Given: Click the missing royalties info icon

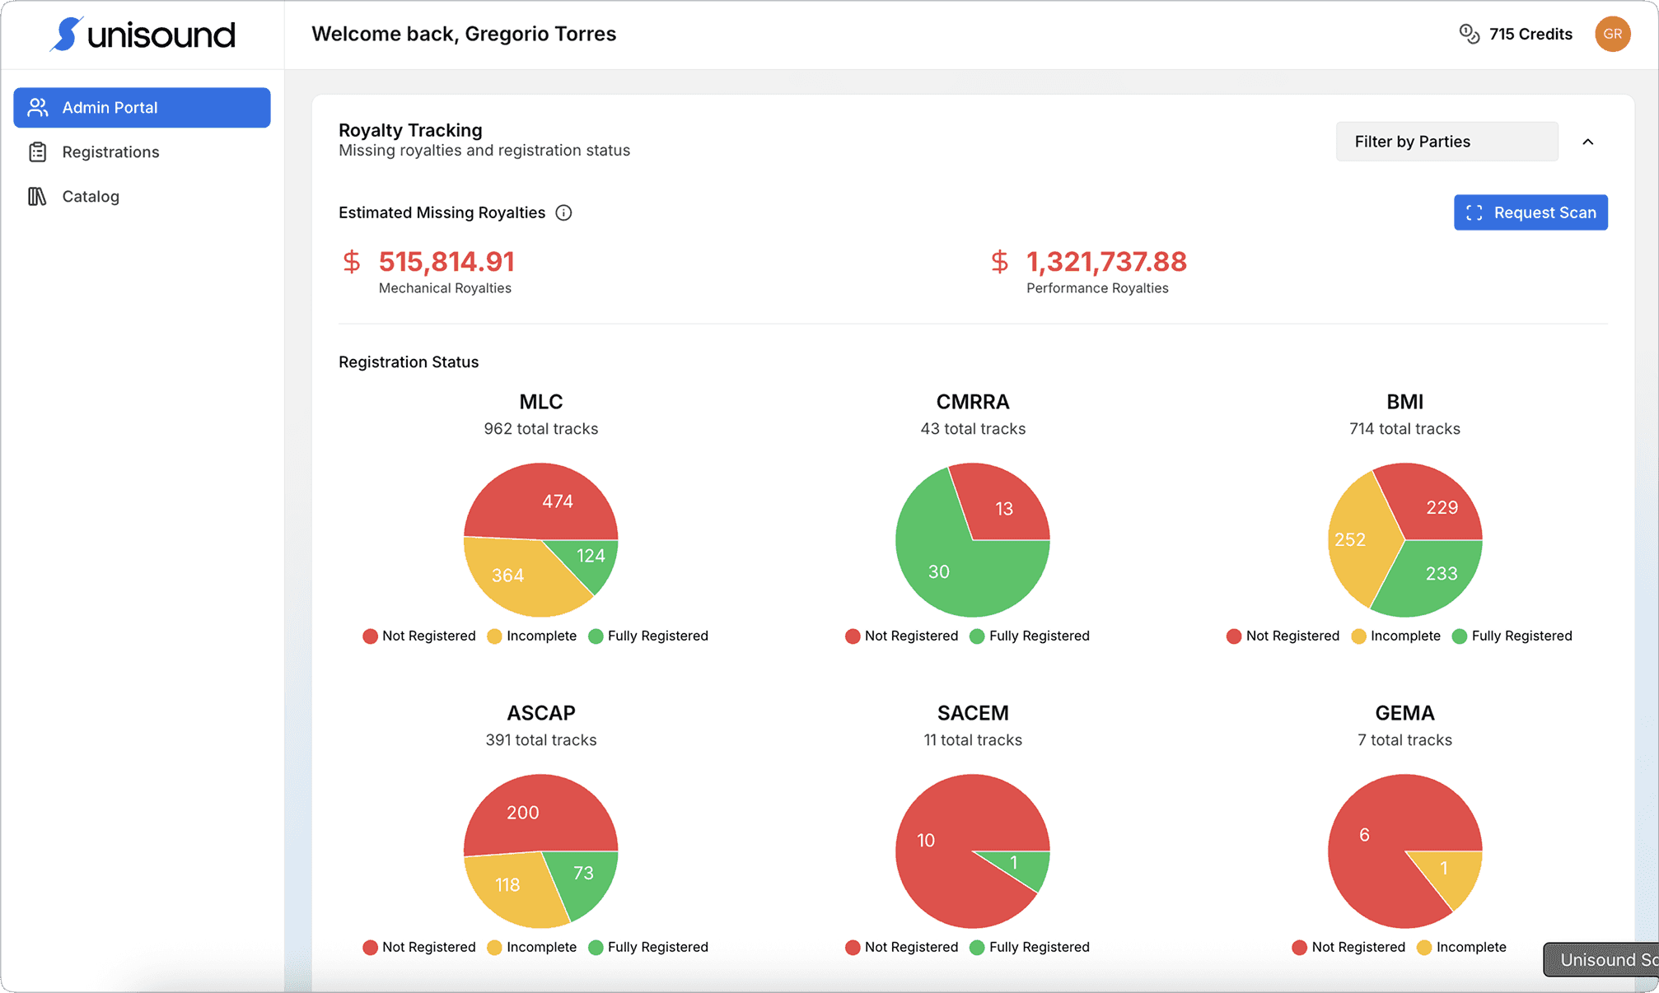Looking at the screenshot, I should 563,213.
